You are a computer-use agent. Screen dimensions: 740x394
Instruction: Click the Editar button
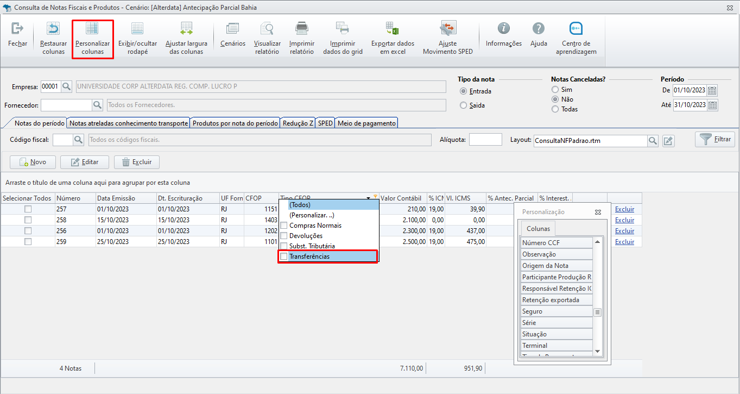pyautogui.click(x=85, y=162)
